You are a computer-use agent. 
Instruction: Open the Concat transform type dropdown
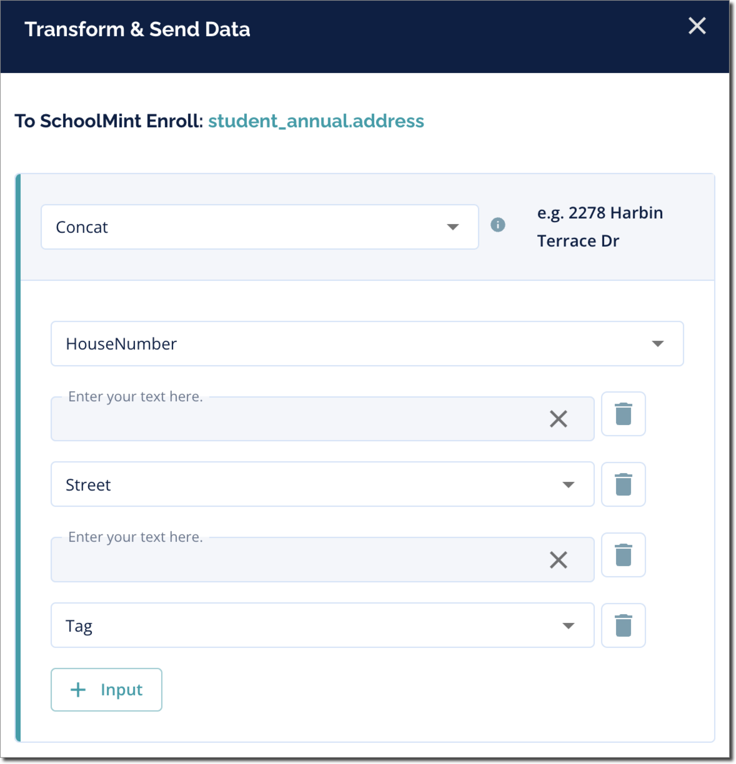(x=260, y=227)
